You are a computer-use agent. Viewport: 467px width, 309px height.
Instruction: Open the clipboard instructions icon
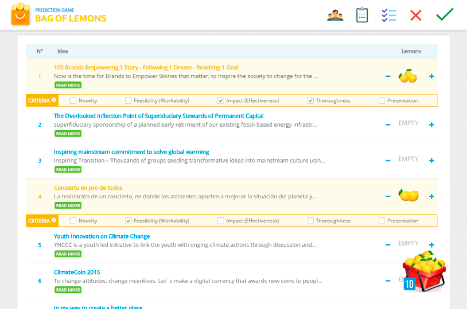[x=362, y=15]
